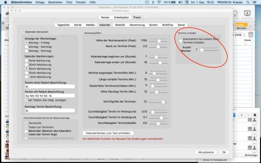This screenshot has height=163, width=261.
Task: Open the Bearbeiten menu
Action: click(x=55, y=2)
